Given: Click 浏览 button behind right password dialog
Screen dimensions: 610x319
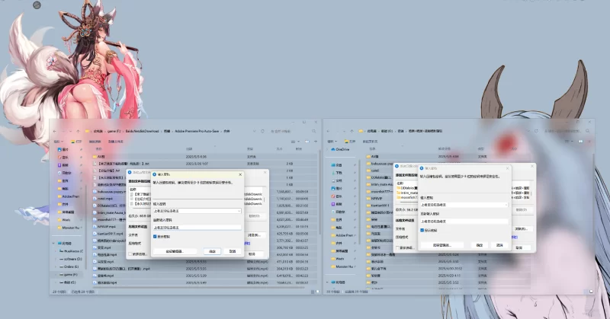Looking at the screenshot, I should pyautogui.click(x=522, y=229).
